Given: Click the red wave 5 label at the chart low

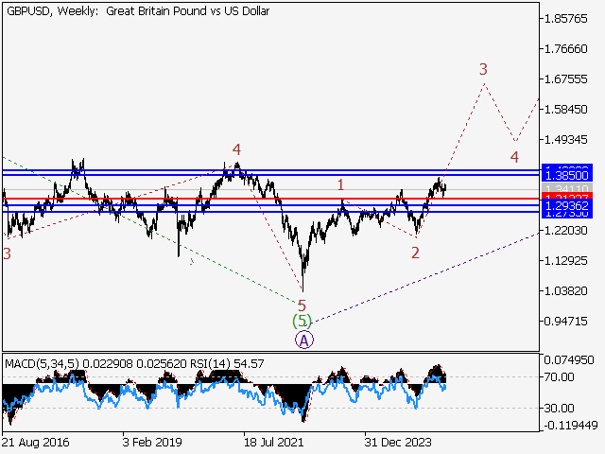Looking at the screenshot, I should [302, 306].
